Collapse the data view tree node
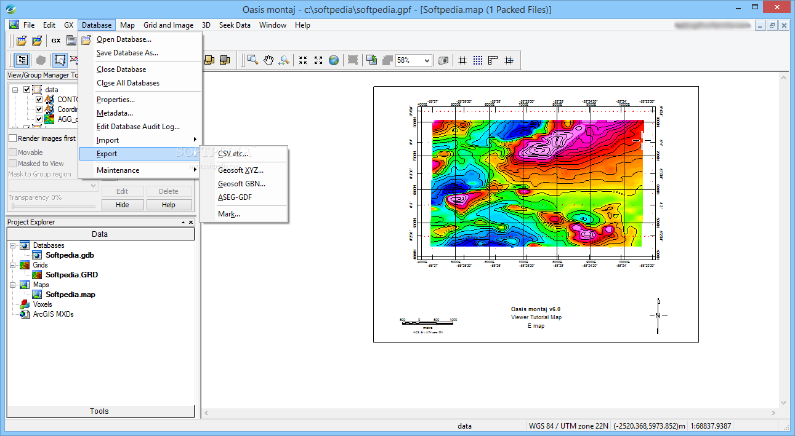Screen dimensions: 795x436 click(x=15, y=90)
